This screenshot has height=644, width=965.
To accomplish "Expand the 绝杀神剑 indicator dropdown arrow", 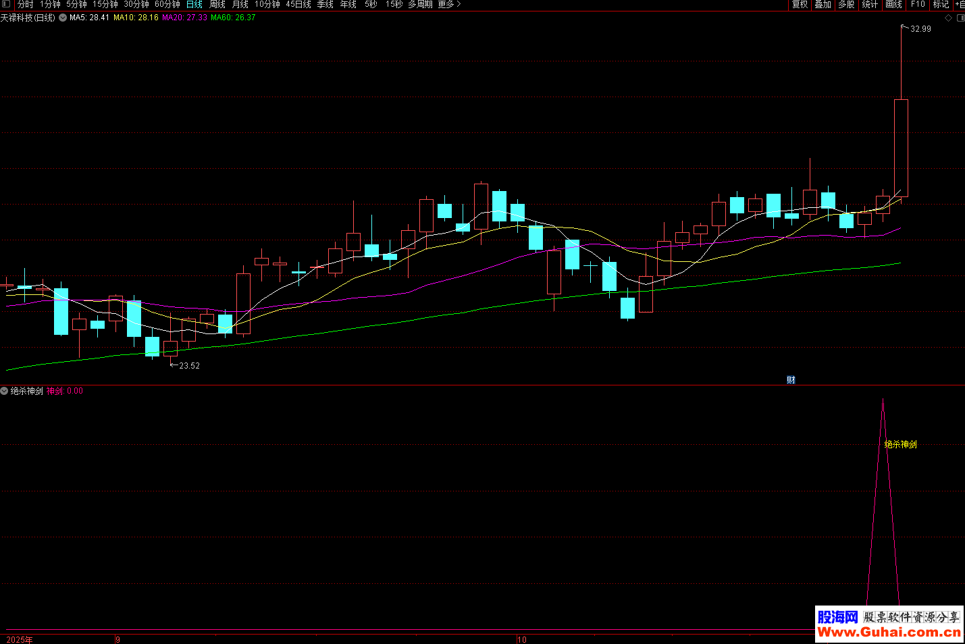I will click(5, 391).
